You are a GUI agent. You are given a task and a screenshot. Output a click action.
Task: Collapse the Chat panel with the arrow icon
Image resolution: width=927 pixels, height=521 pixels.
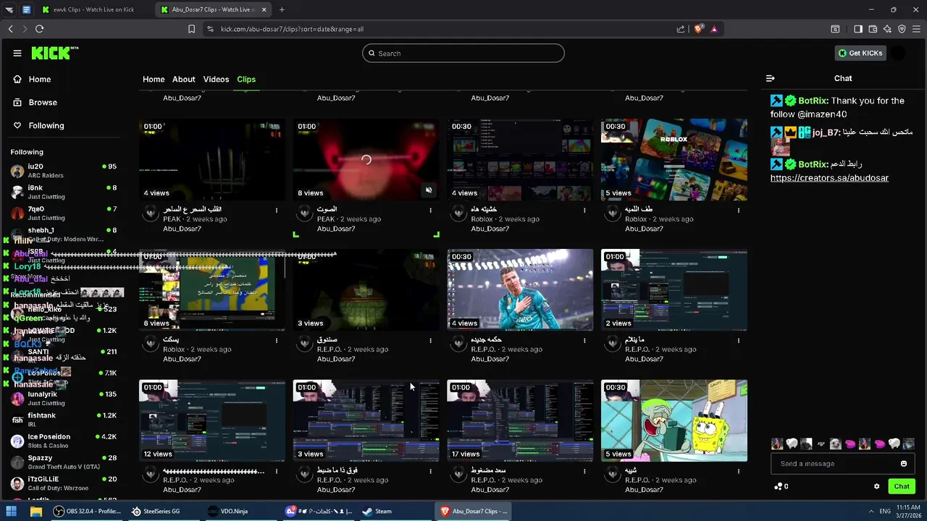pos(771,78)
